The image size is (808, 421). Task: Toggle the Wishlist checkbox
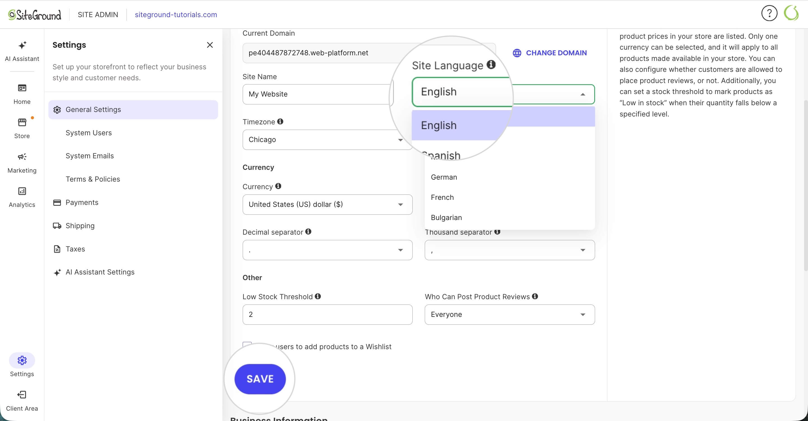247,346
